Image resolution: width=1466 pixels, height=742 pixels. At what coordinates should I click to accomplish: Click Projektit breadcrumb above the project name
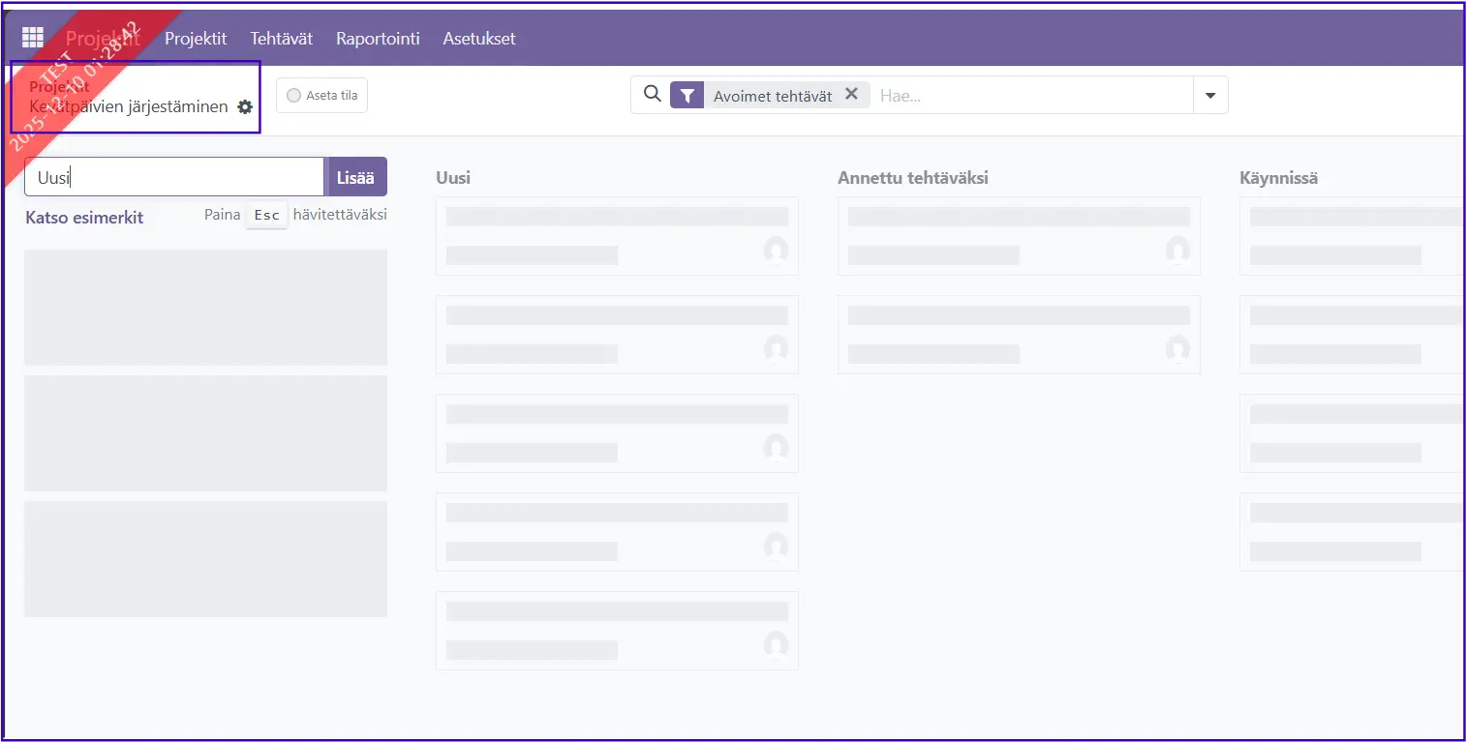click(59, 87)
